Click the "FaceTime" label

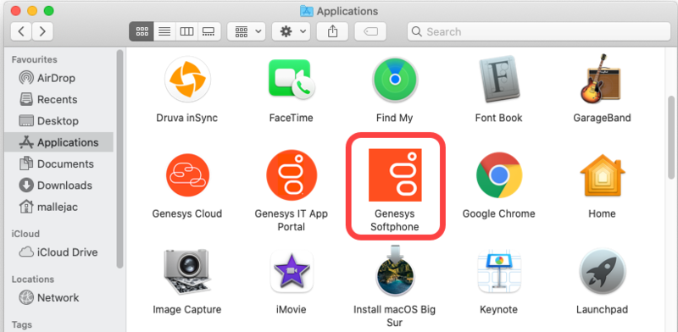291,118
